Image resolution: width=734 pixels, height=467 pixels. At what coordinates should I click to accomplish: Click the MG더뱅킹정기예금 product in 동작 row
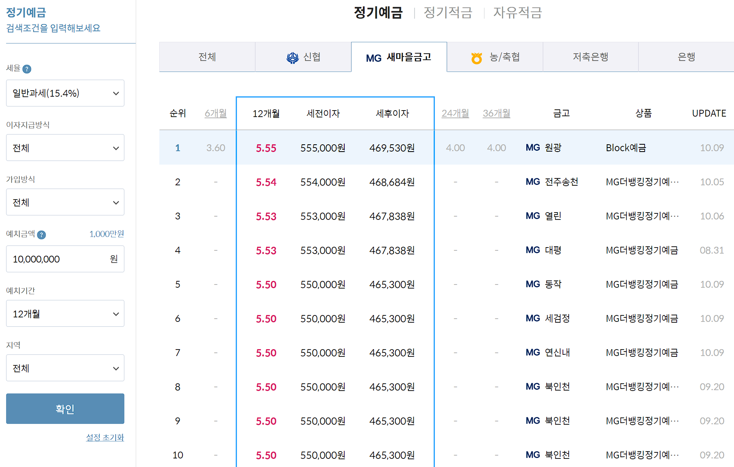642,285
